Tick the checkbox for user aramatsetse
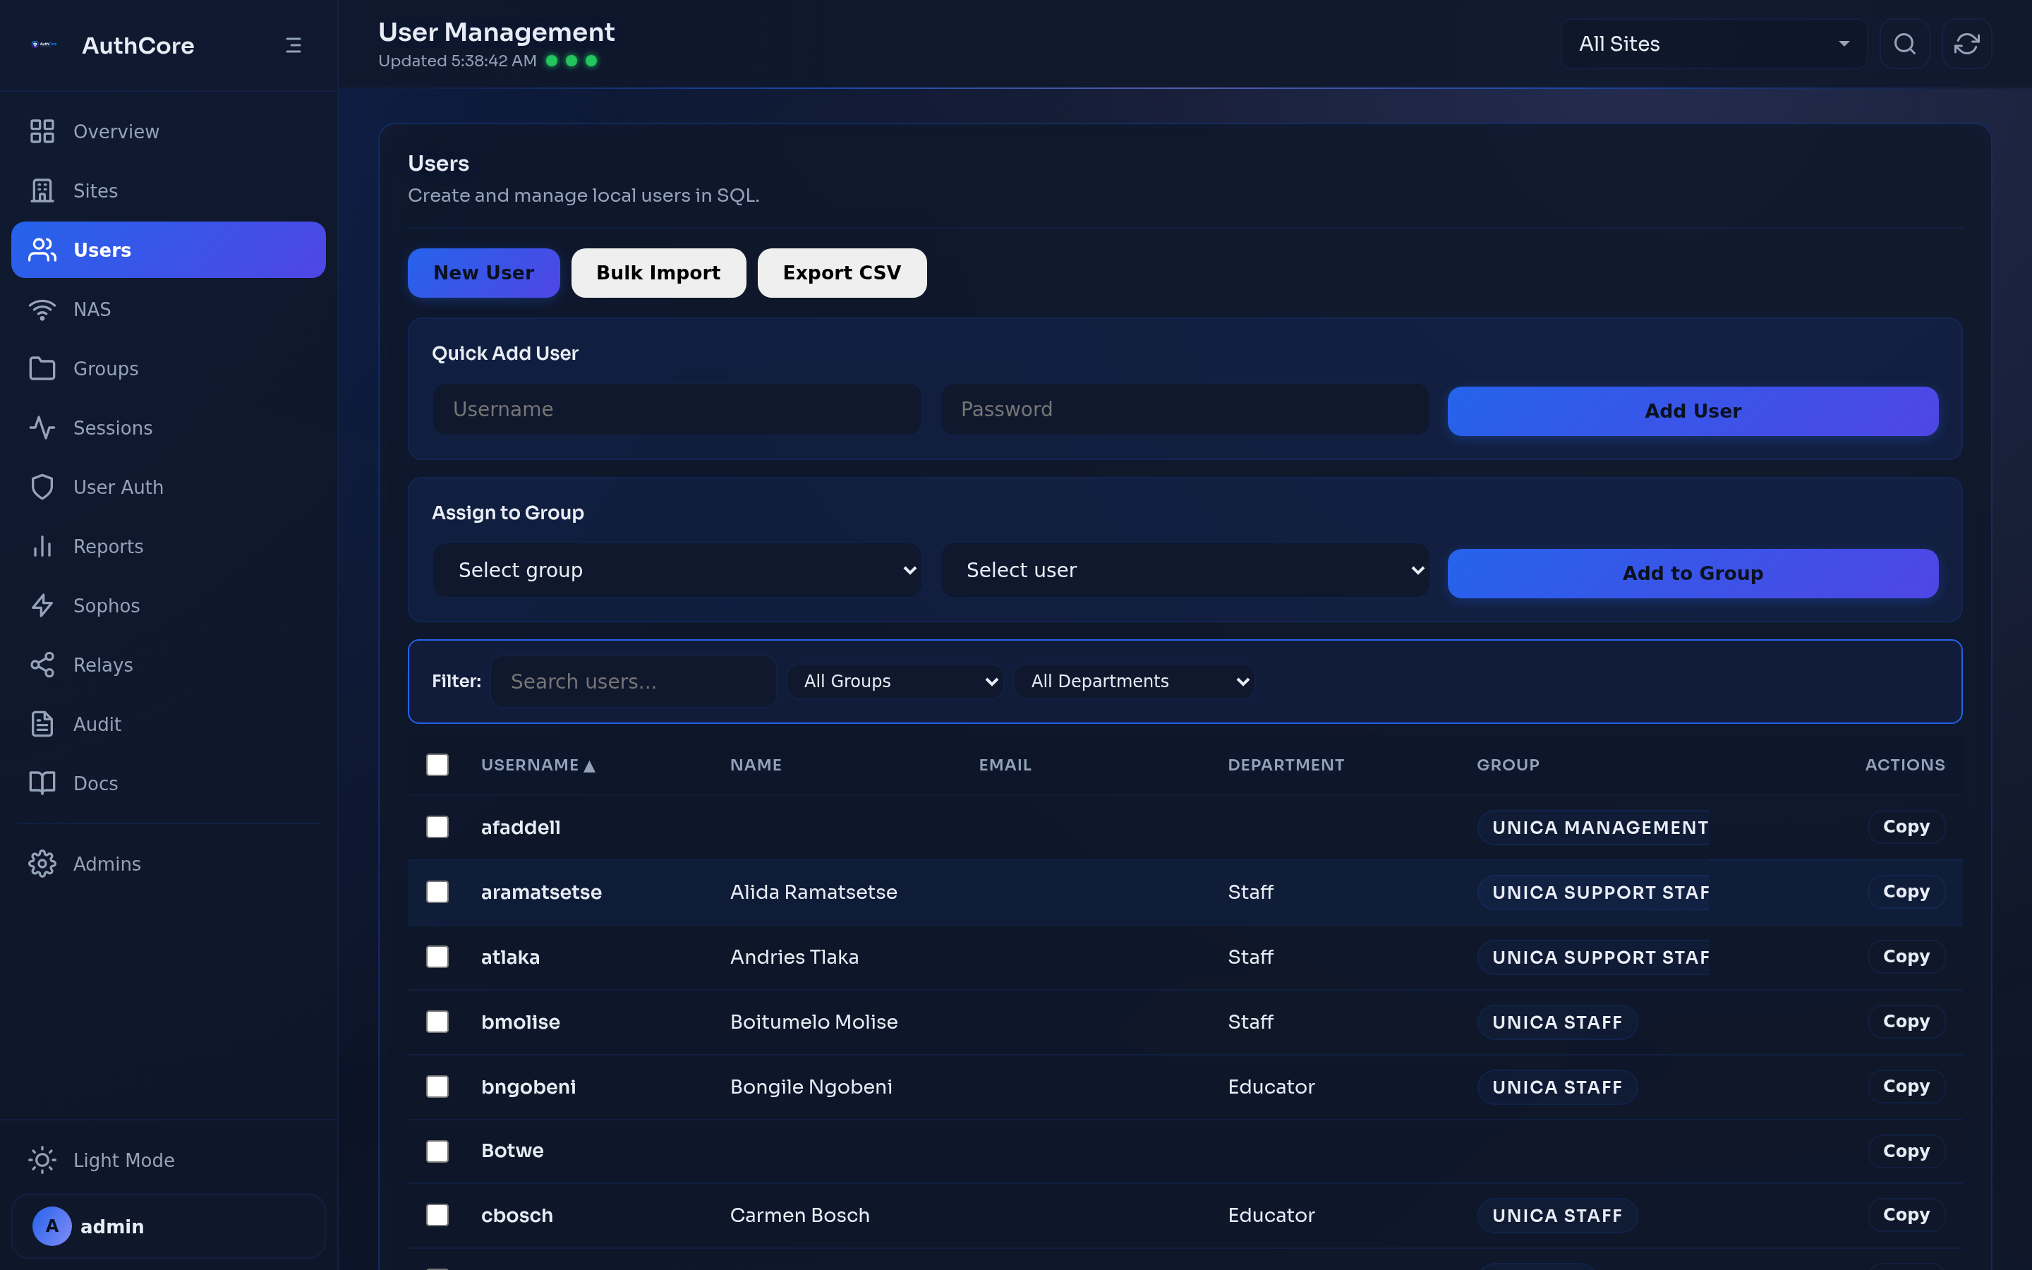The height and width of the screenshot is (1270, 2032). (x=437, y=891)
